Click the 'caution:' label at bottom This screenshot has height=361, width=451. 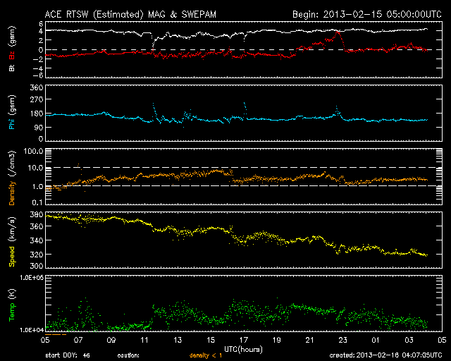128,355
